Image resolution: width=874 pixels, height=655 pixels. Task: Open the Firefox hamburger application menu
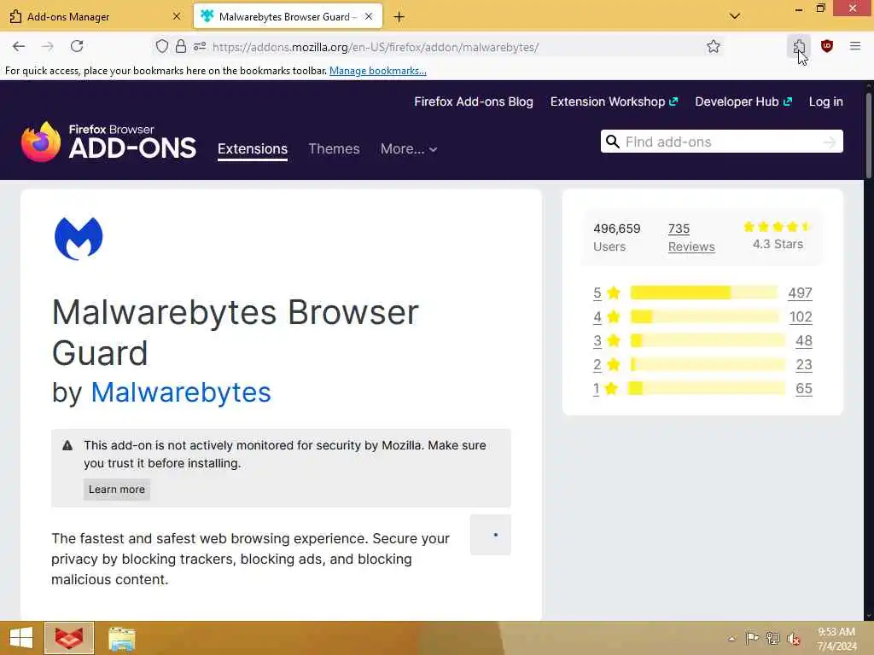pyautogui.click(x=855, y=47)
